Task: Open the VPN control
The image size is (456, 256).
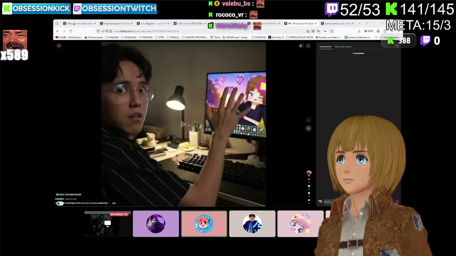Action: 369,31
